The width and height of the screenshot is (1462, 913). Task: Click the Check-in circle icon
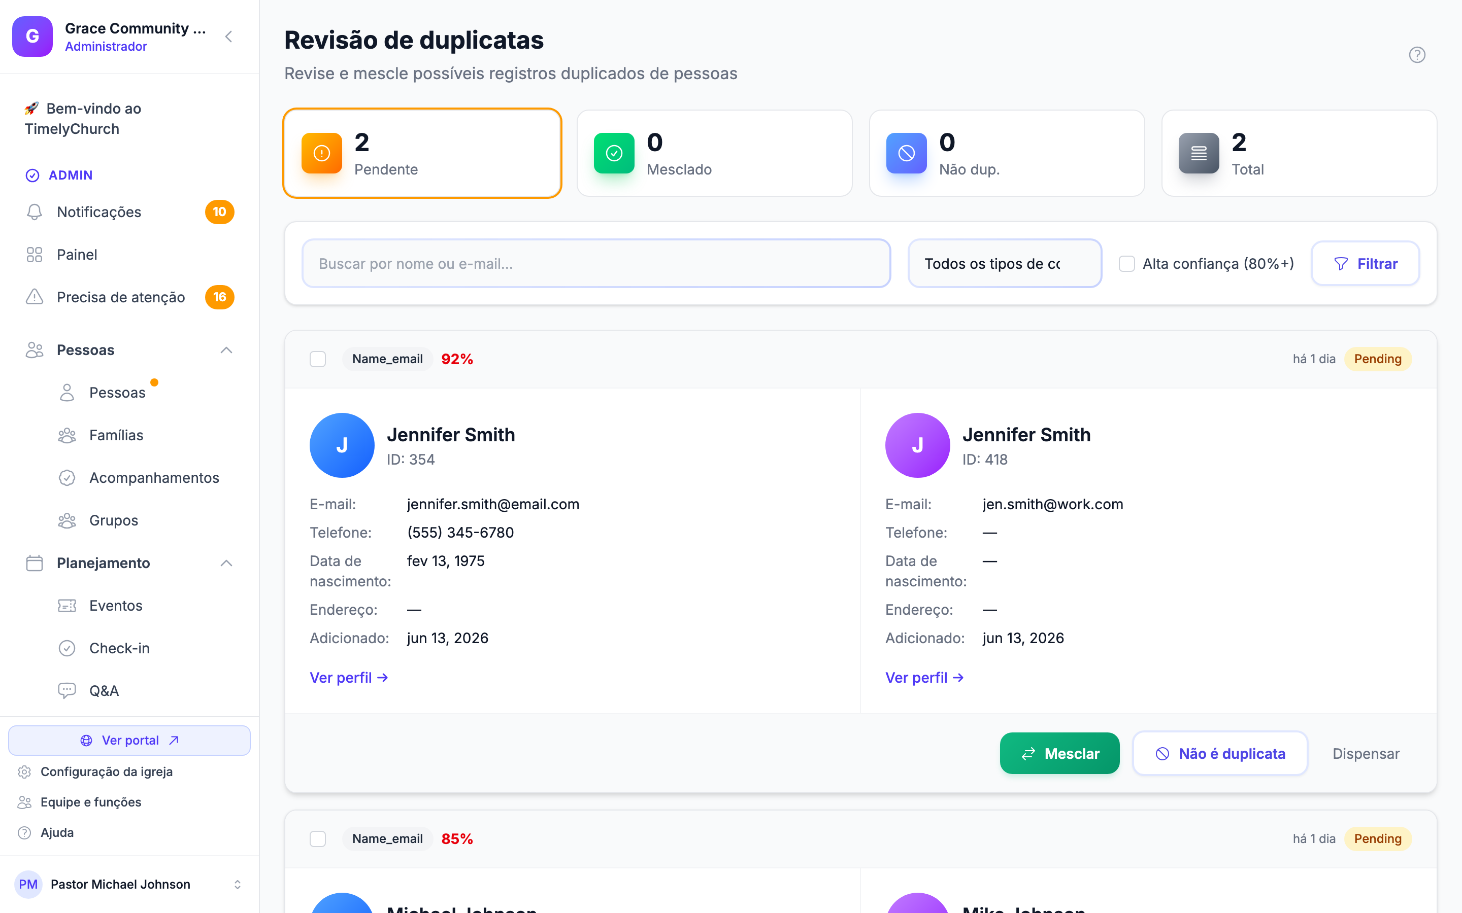(67, 648)
